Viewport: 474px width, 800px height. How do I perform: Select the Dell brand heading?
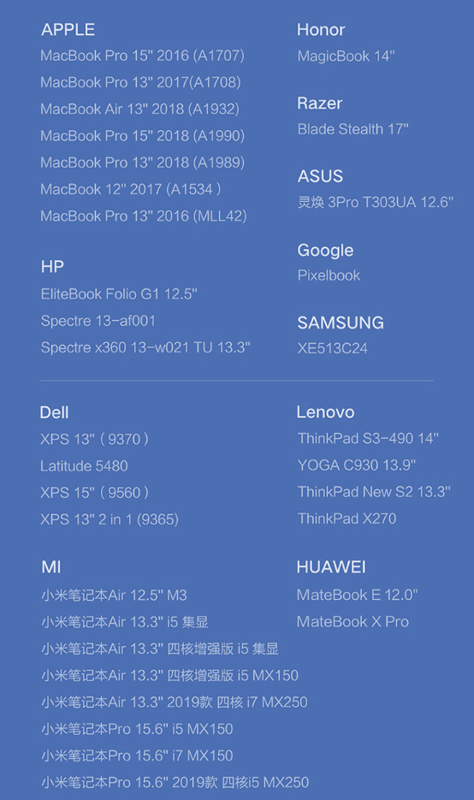pyautogui.click(x=54, y=412)
